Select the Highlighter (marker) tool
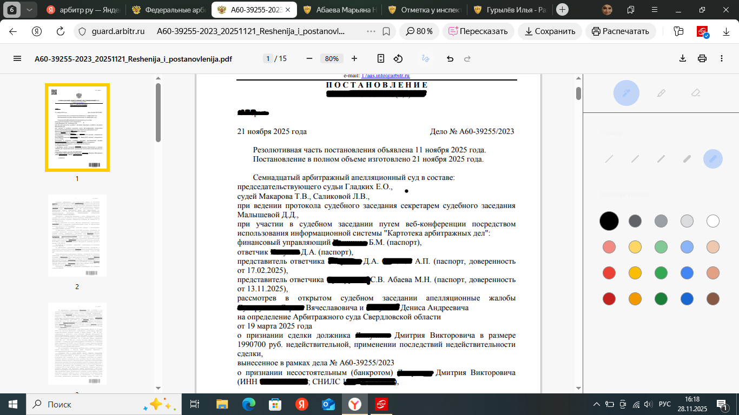739x415 pixels. tap(661, 93)
